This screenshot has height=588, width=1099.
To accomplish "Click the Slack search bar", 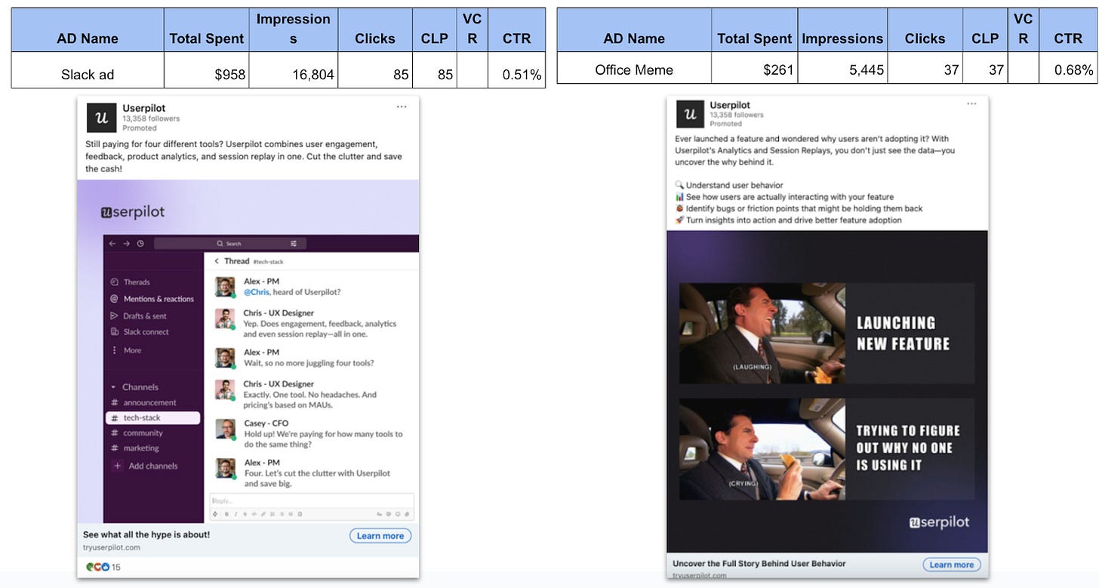I will [230, 244].
